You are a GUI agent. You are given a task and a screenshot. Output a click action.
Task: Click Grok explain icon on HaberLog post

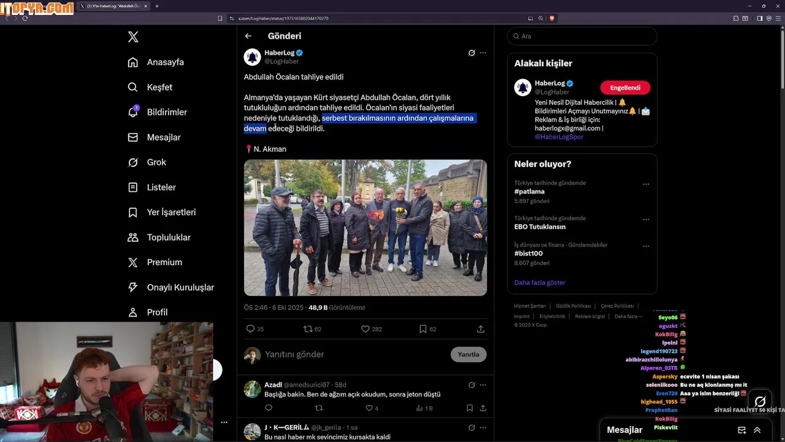tap(472, 53)
